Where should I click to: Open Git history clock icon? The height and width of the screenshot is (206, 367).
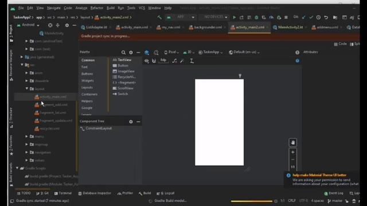coord(318,17)
